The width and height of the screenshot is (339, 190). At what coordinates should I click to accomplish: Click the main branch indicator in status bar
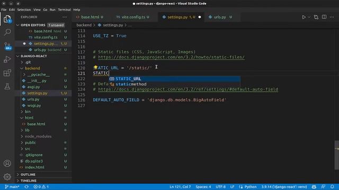12,187
